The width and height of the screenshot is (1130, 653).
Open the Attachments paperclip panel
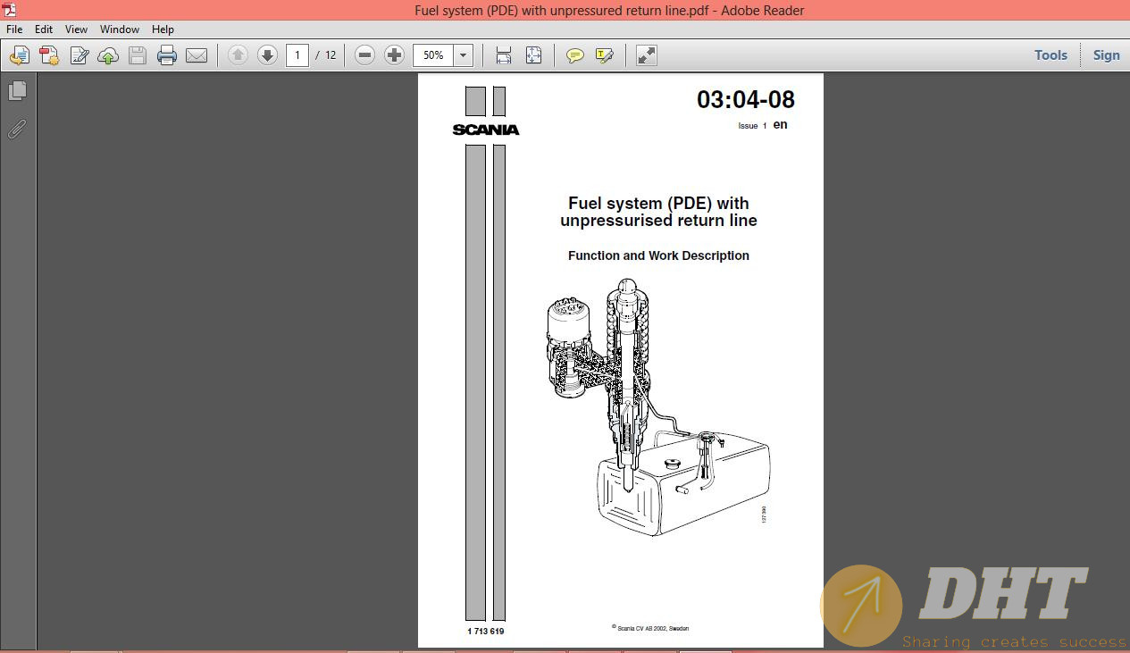click(17, 130)
